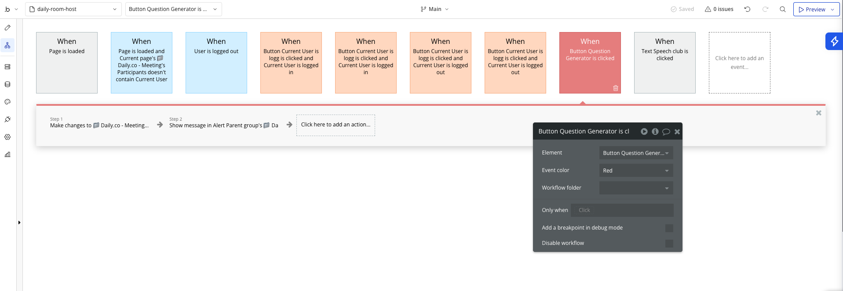Open the Event color Red dropdown
Viewport: 843px width, 291px height.
pos(636,170)
